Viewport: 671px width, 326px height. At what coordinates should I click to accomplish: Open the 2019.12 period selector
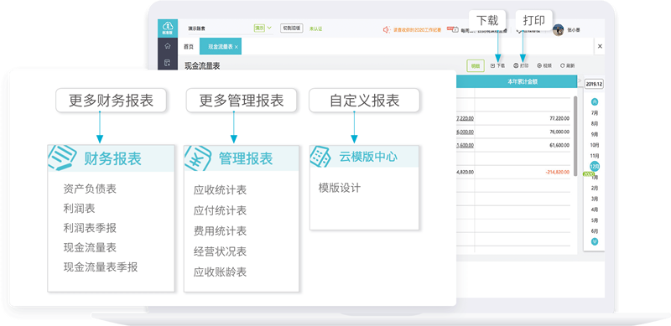coord(594,84)
